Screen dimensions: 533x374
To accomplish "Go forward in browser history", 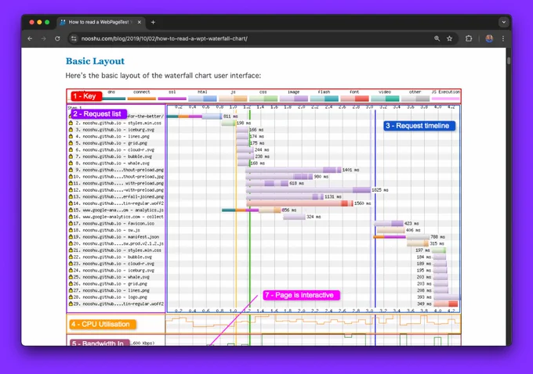I will click(x=44, y=38).
